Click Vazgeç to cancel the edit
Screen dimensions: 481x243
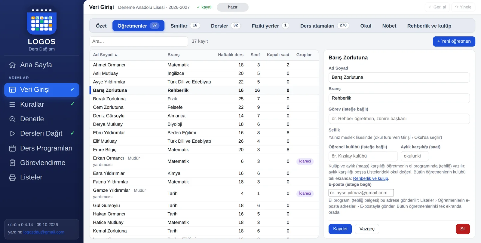[367, 229]
